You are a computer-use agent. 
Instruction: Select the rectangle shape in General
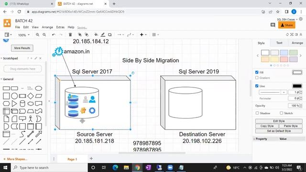tap(6, 88)
